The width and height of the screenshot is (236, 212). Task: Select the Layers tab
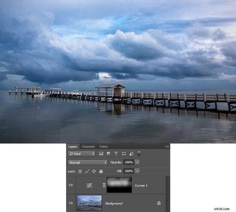pos(73,146)
